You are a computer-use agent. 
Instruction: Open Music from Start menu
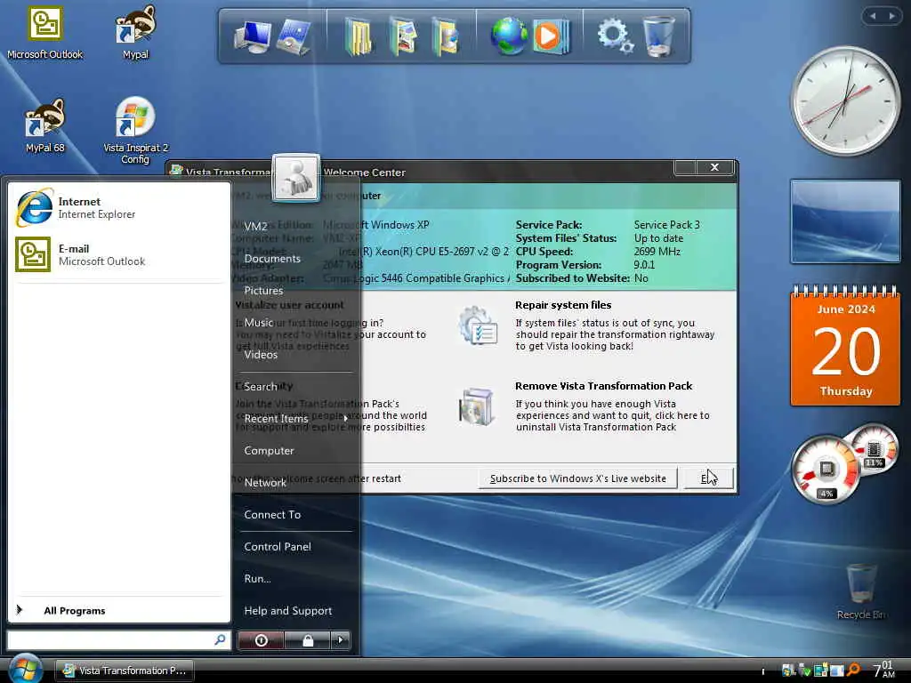[x=259, y=322]
